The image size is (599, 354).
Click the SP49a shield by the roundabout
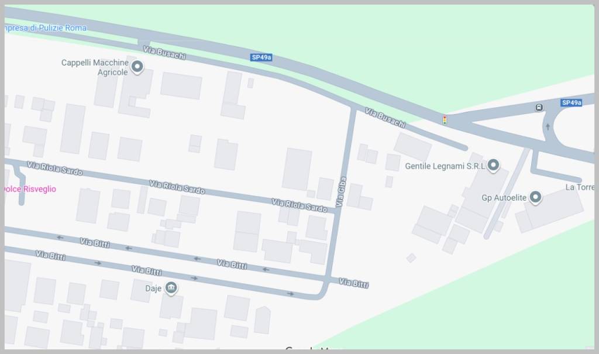click(572, 102)
